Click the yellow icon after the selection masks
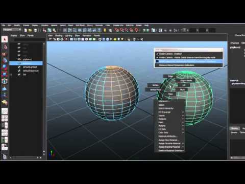 pyautogui.click(x=105, y=30)
